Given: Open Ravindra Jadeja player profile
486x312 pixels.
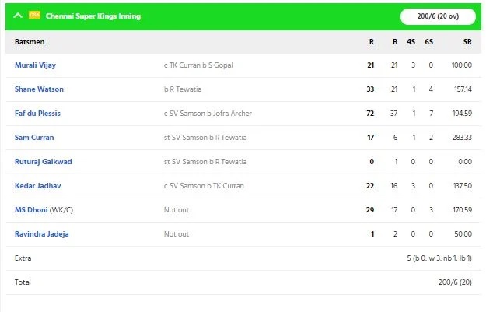Looking at the screenshot, I should coord(42,234).
